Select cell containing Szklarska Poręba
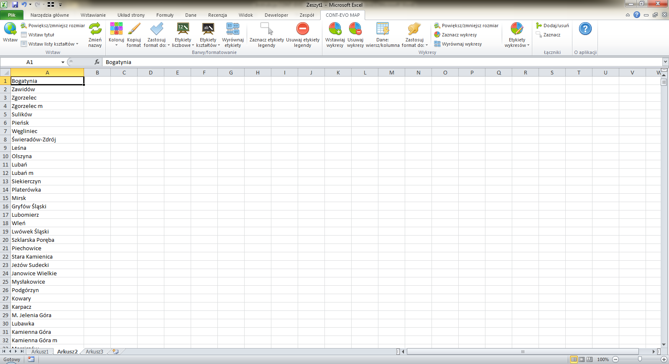The height and width of the screenshot is (364, 669). [x=47, y=240]
